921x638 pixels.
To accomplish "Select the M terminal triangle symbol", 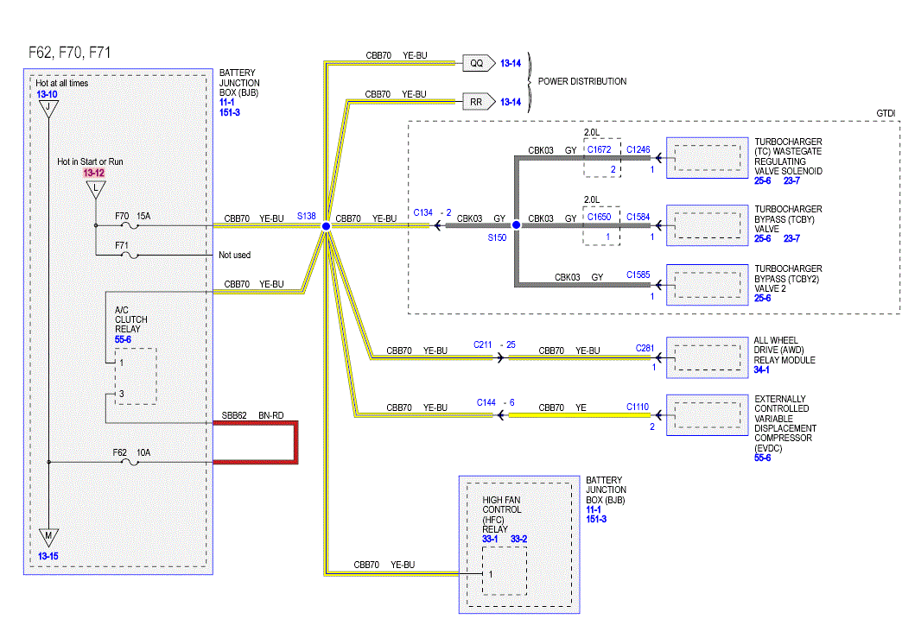I will point(48,538).
